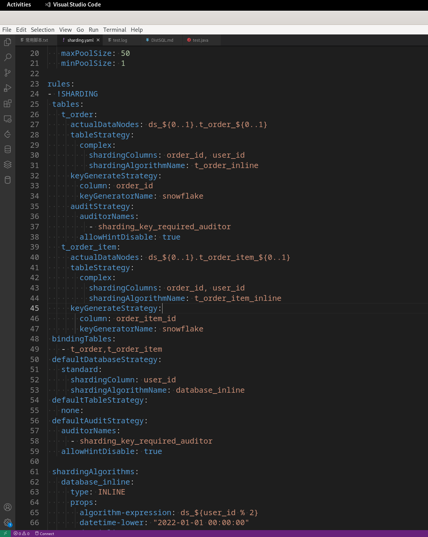Open the Source Control view
428x537 pixels.
[8, 73]
